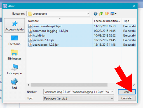Click the Abrir button

click(x=127, y=92)
